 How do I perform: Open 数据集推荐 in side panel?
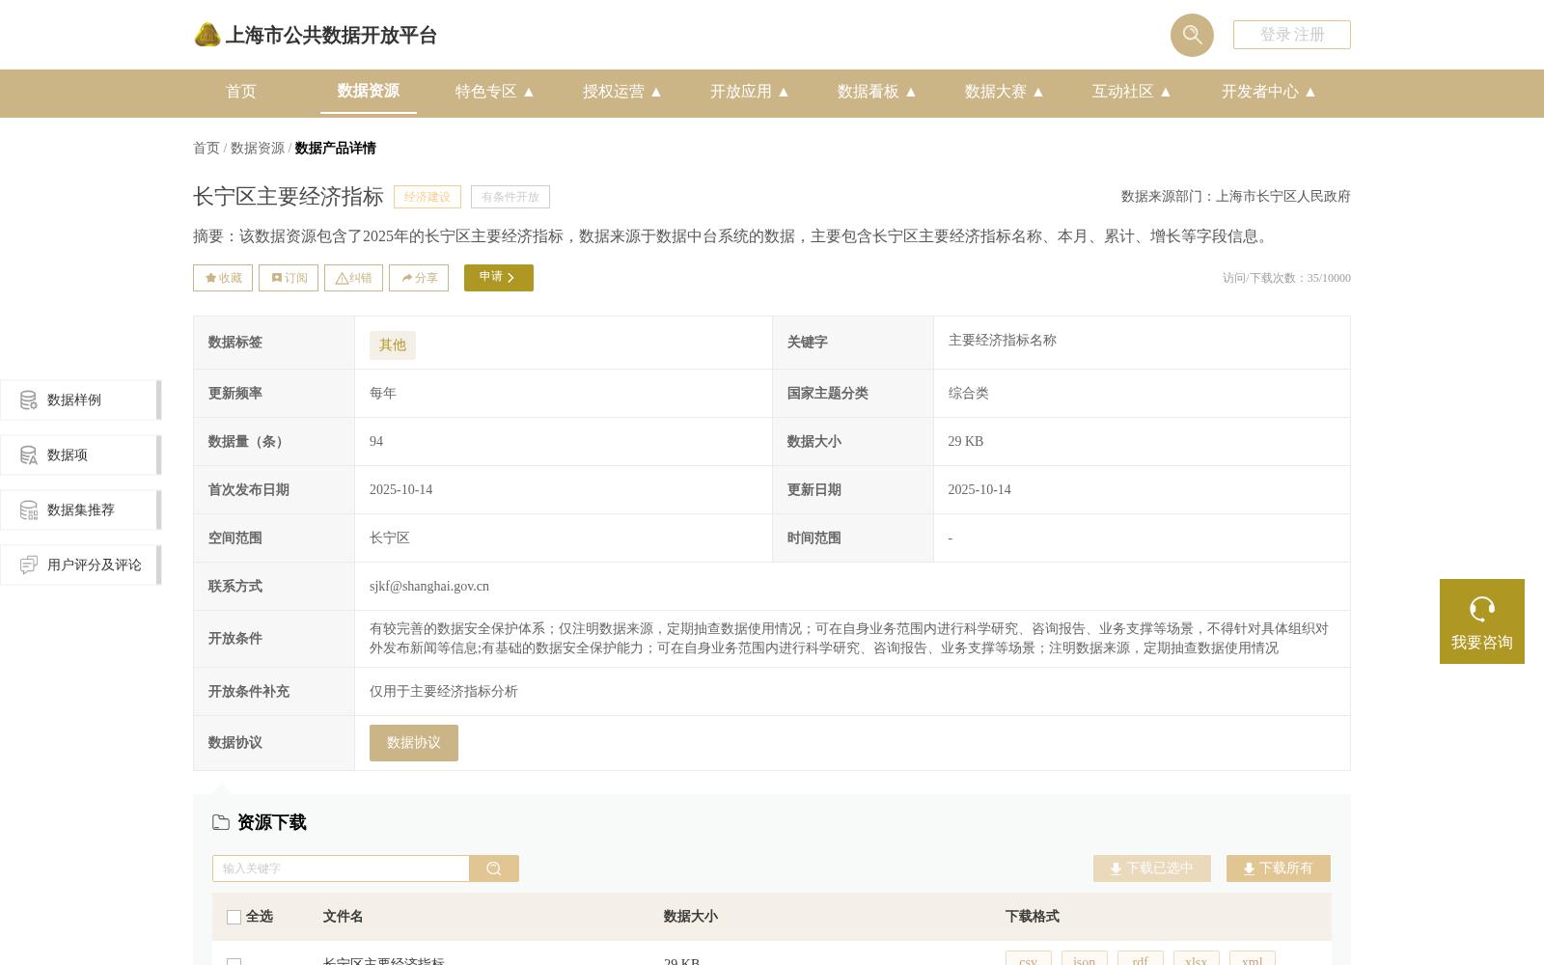pos(80,510)
